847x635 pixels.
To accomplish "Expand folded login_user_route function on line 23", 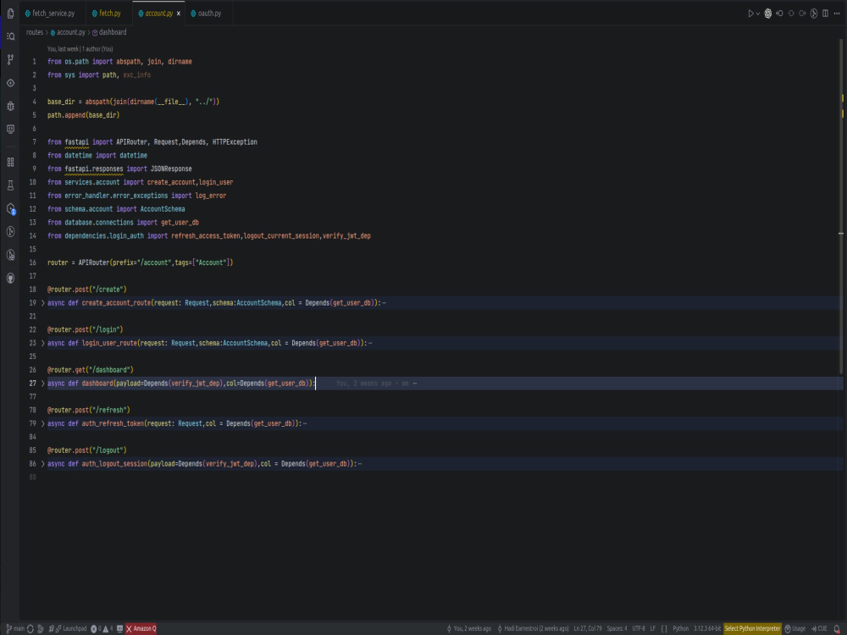I will (43, 343).
